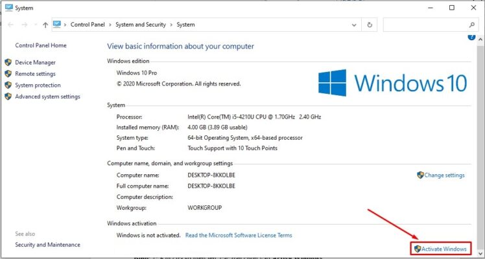Open Device Manager link

(x=35, y=62)
